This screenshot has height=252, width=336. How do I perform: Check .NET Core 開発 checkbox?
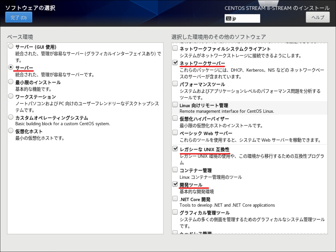pos(175,199)
